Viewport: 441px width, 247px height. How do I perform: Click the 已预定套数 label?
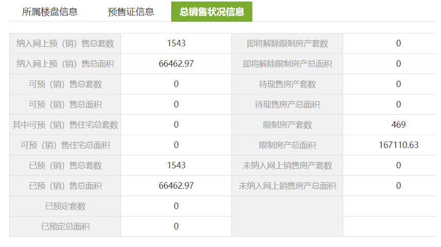pyautogui.click(x=65, y=206)
